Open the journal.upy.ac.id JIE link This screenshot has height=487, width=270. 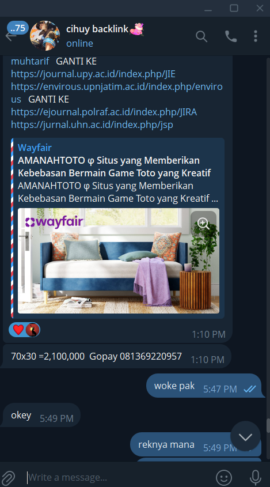coord(93,74)
